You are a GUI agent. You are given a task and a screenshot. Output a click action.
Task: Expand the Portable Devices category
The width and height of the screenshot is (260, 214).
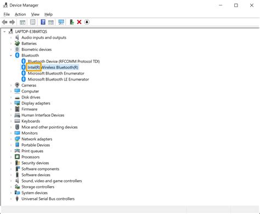coord(11,145)
